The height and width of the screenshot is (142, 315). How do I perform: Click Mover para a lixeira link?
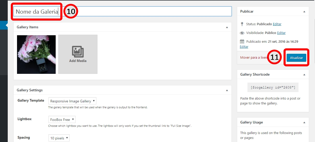click(x=253, y=58)
